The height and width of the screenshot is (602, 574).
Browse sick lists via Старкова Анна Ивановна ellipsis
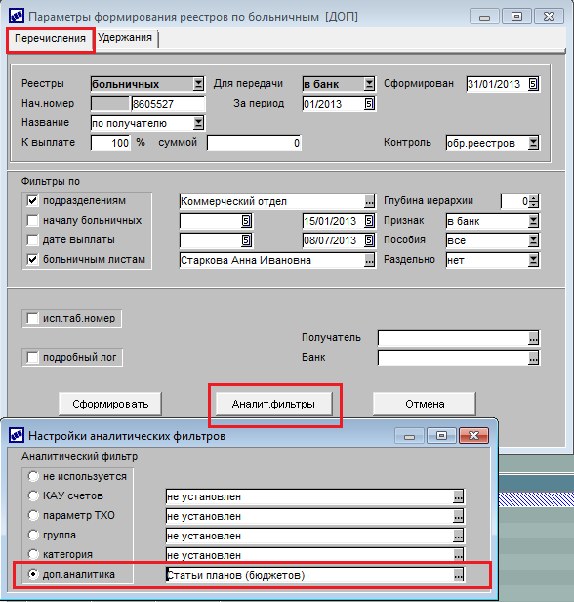click(x=369, y=260)
